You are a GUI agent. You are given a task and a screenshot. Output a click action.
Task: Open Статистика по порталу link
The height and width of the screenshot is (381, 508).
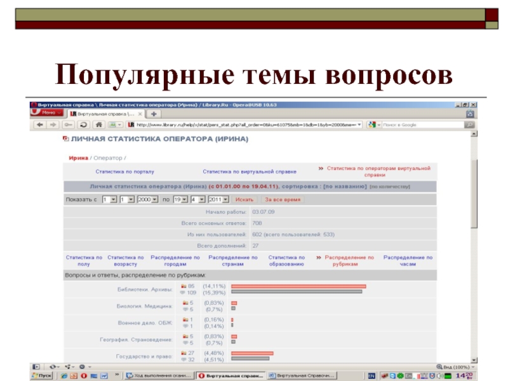(x=124, y=171)
